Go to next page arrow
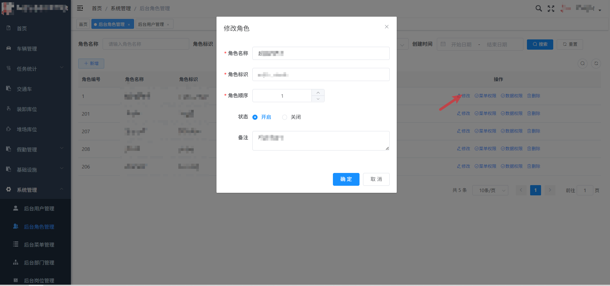The image size is (610, 286). pos(550,190)
